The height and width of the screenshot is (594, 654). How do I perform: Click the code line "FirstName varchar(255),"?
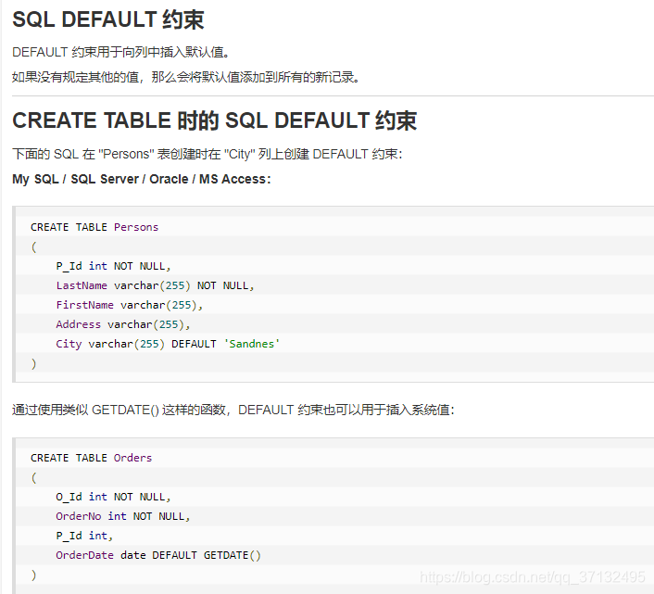click(130, 305)
